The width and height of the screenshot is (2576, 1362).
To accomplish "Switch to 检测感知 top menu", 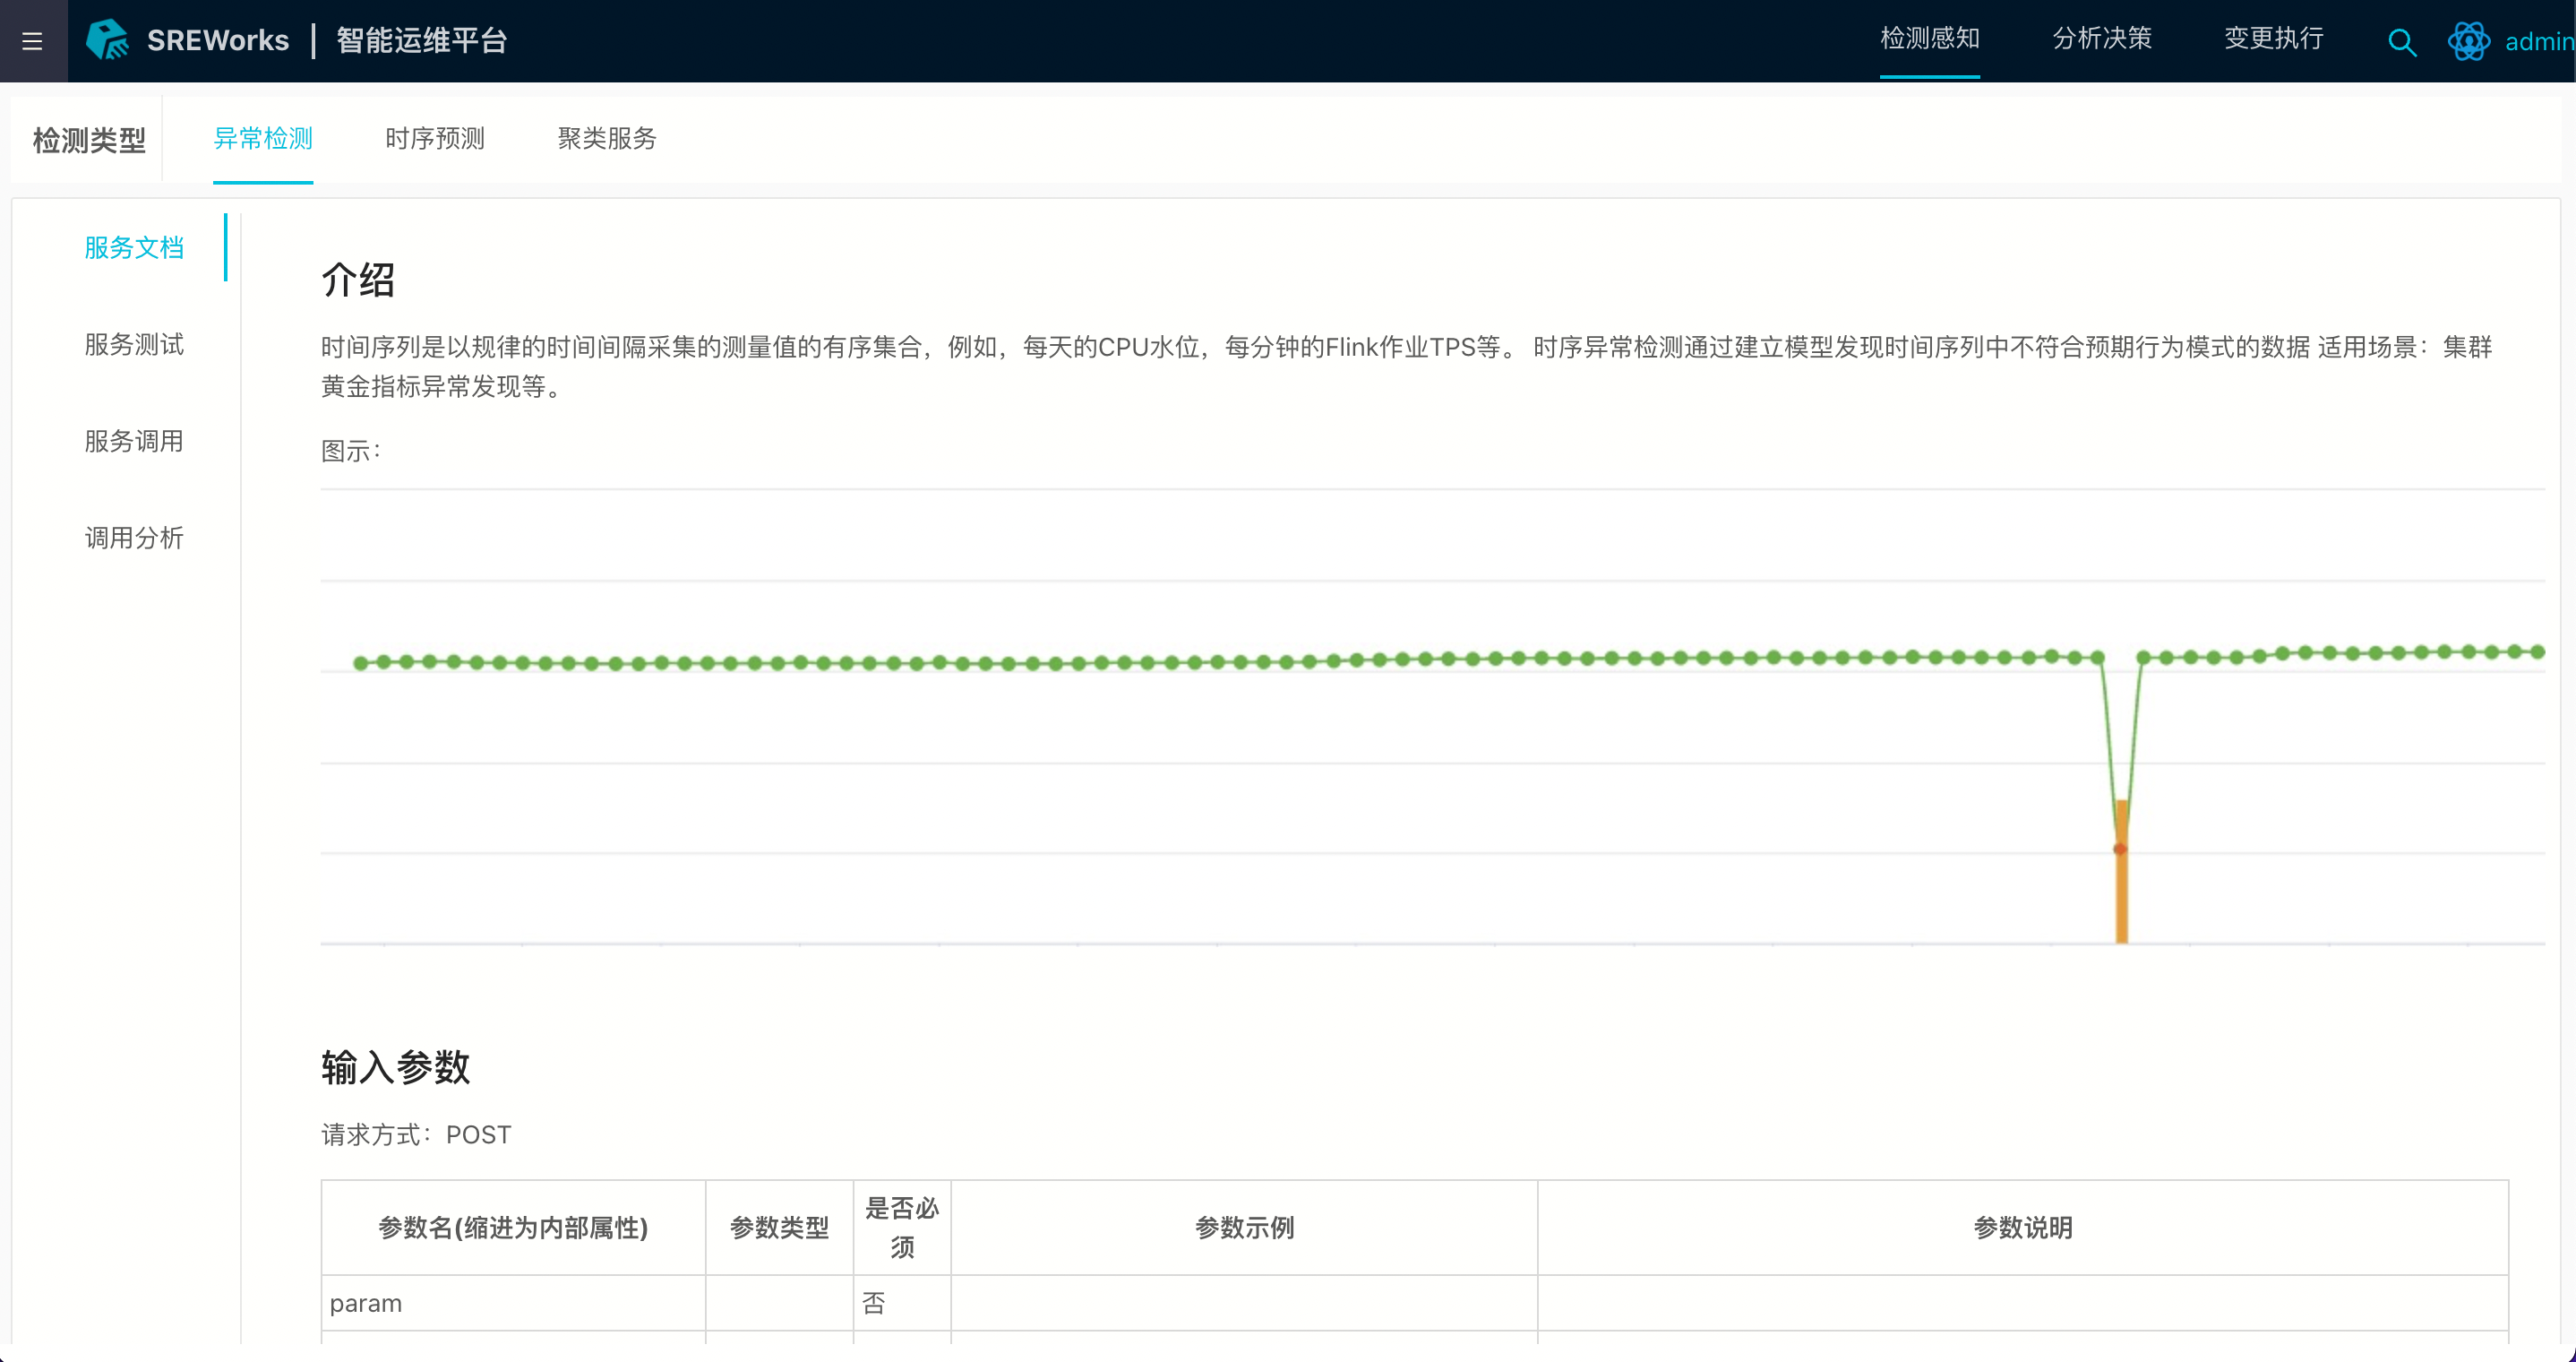I will tap(1929, 39).
